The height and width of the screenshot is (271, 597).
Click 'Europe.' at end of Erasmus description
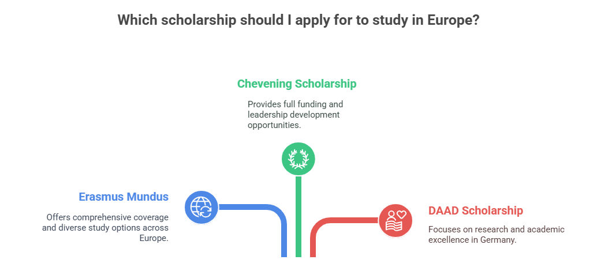pos(154,238)
